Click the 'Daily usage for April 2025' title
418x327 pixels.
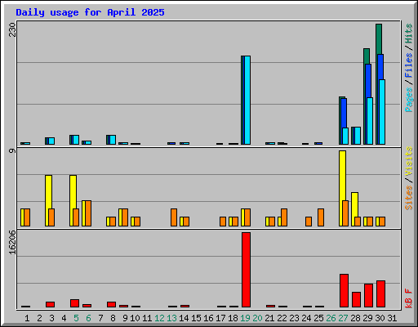tap(90, 12)
